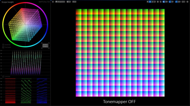Viewport: 190px width, 106px height.
Task: Toggle grid snapping on or off
Action: 164,2
